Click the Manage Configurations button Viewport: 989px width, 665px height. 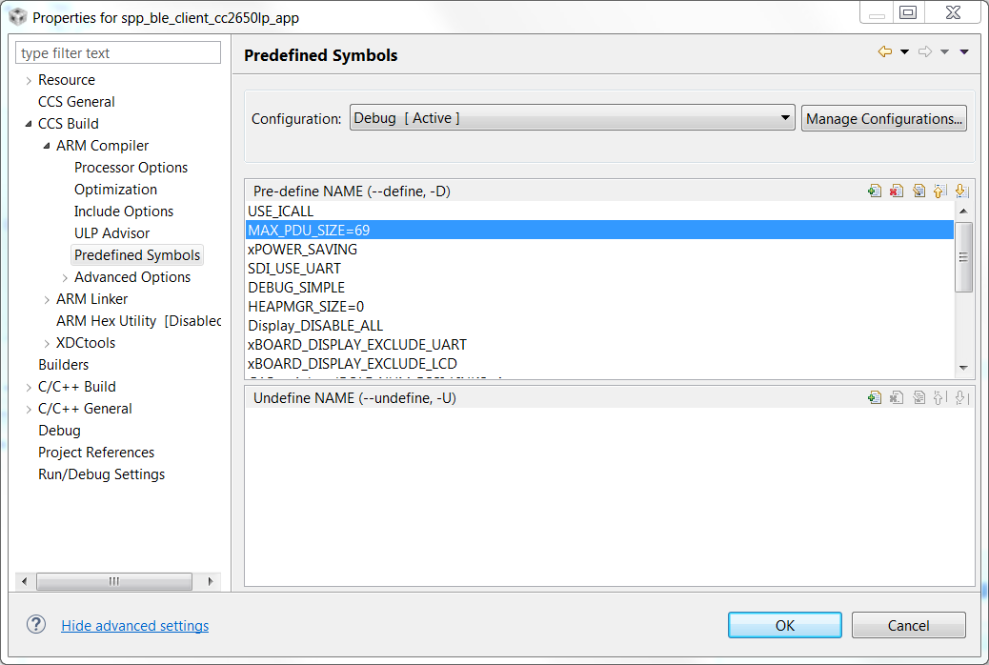[x=884, y=118]
